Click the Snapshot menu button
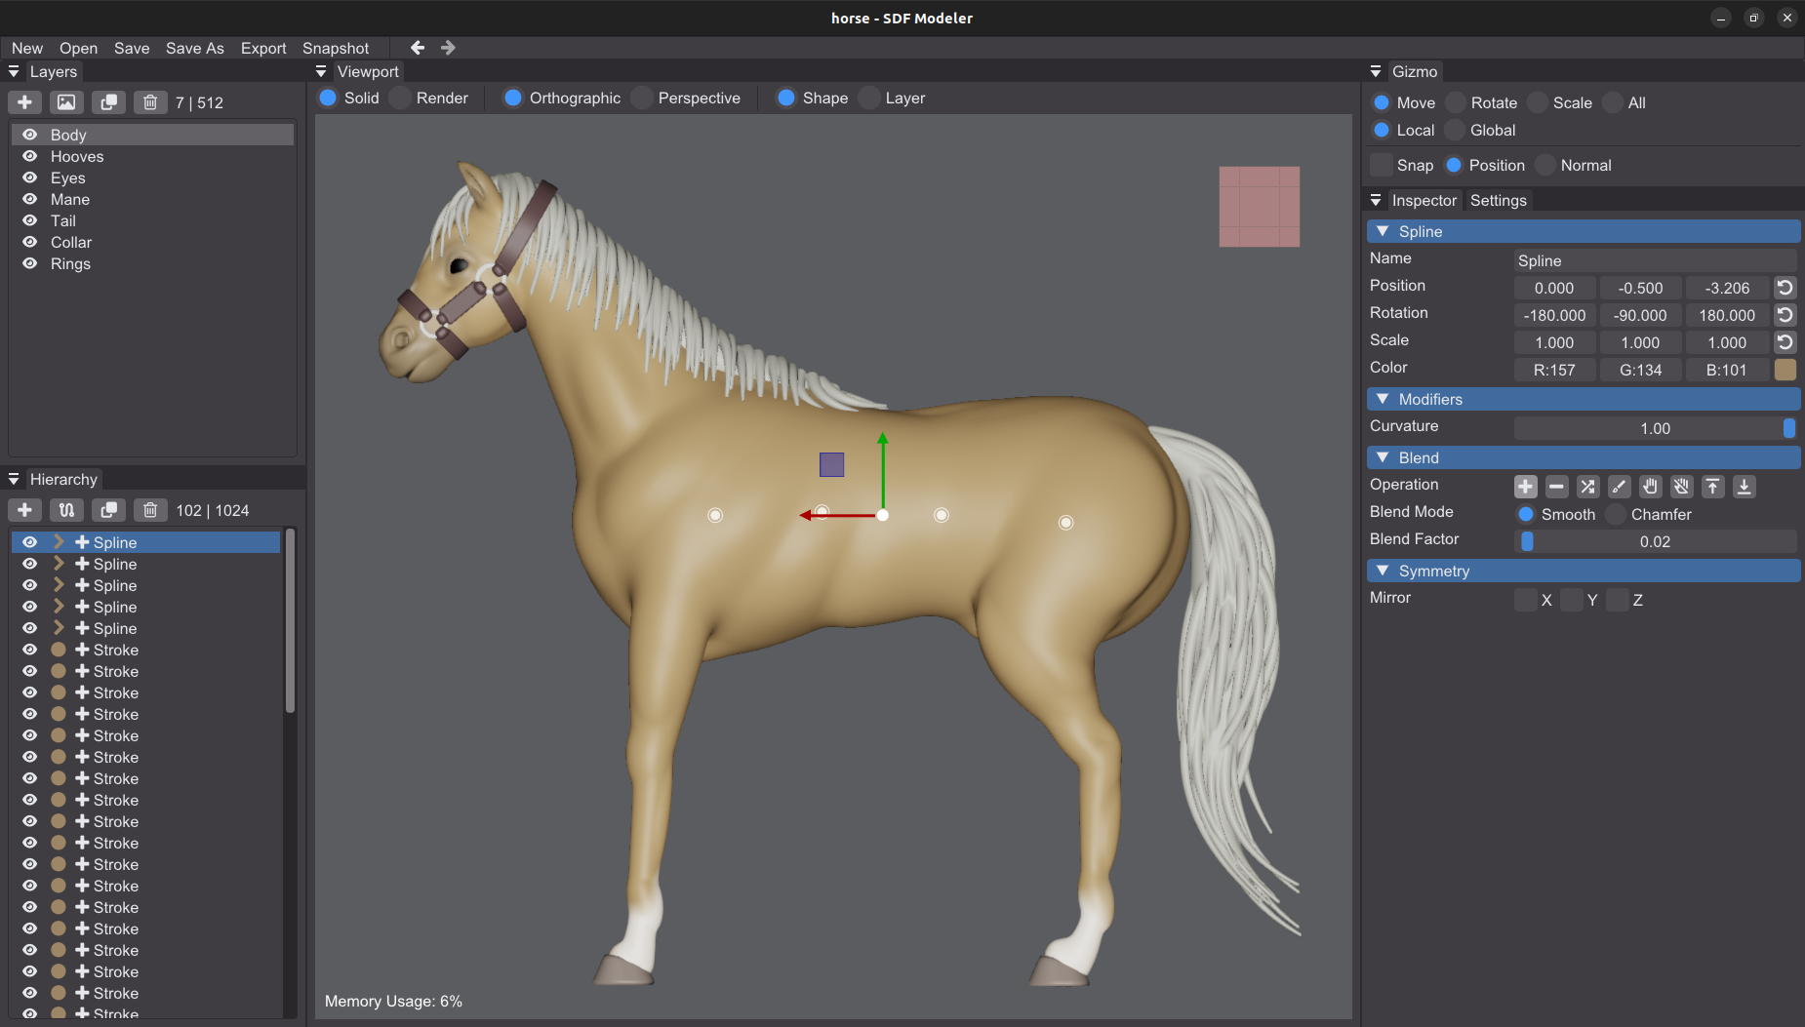This screenshot has height=1027, width=1805. click(336, 48)
